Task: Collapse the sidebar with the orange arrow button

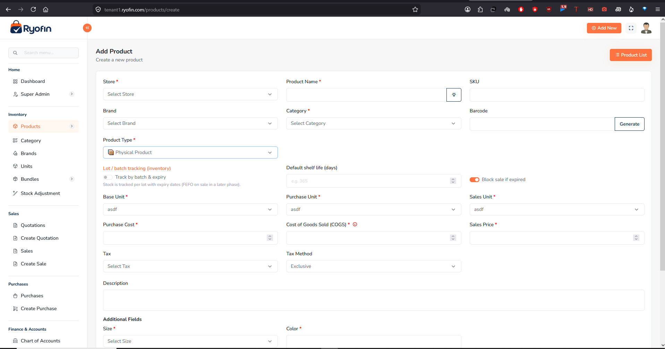Action: (87, 28)
